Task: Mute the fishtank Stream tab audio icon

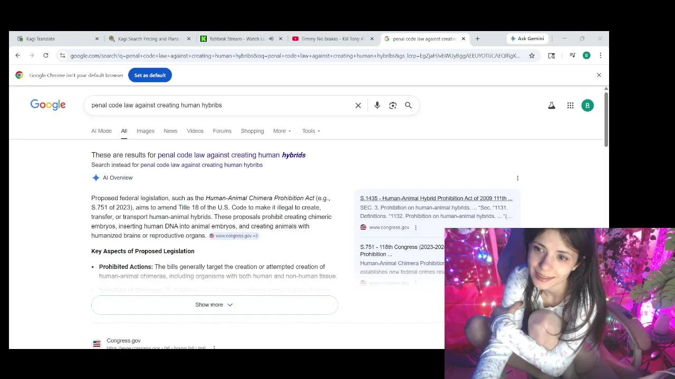Action: pyautogui.click(x=271, y=38)
